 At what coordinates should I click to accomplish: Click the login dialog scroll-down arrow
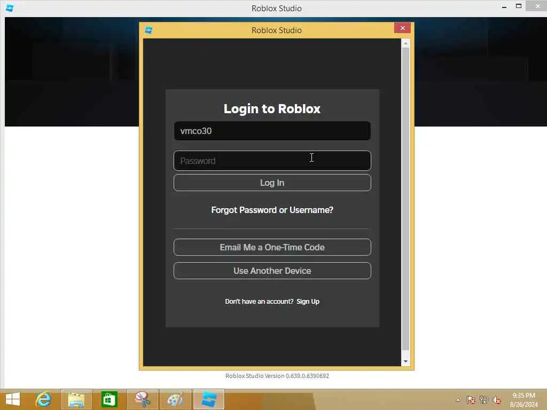click(405, 361)
